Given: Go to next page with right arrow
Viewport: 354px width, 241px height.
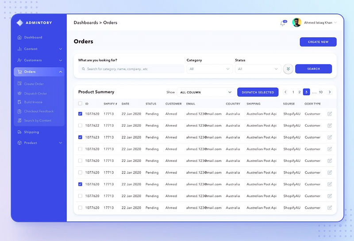Looking at the screenshot, I should (330, 92).
